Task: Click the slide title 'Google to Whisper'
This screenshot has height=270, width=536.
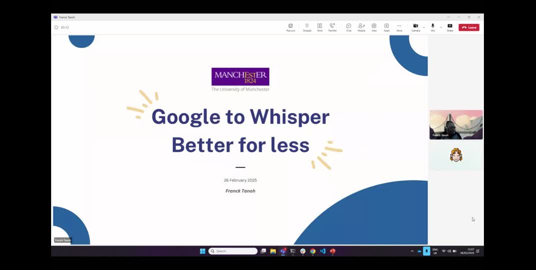Action: tap(240, 116)
